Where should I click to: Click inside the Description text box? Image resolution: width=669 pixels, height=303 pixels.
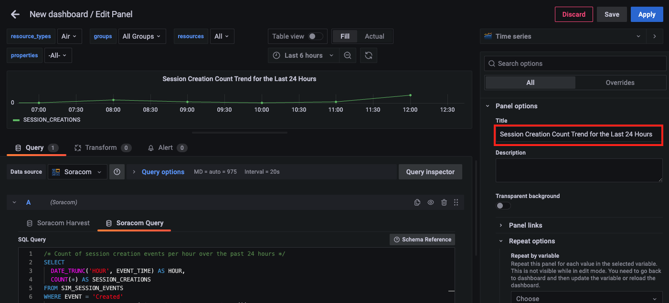coord(578,169)
